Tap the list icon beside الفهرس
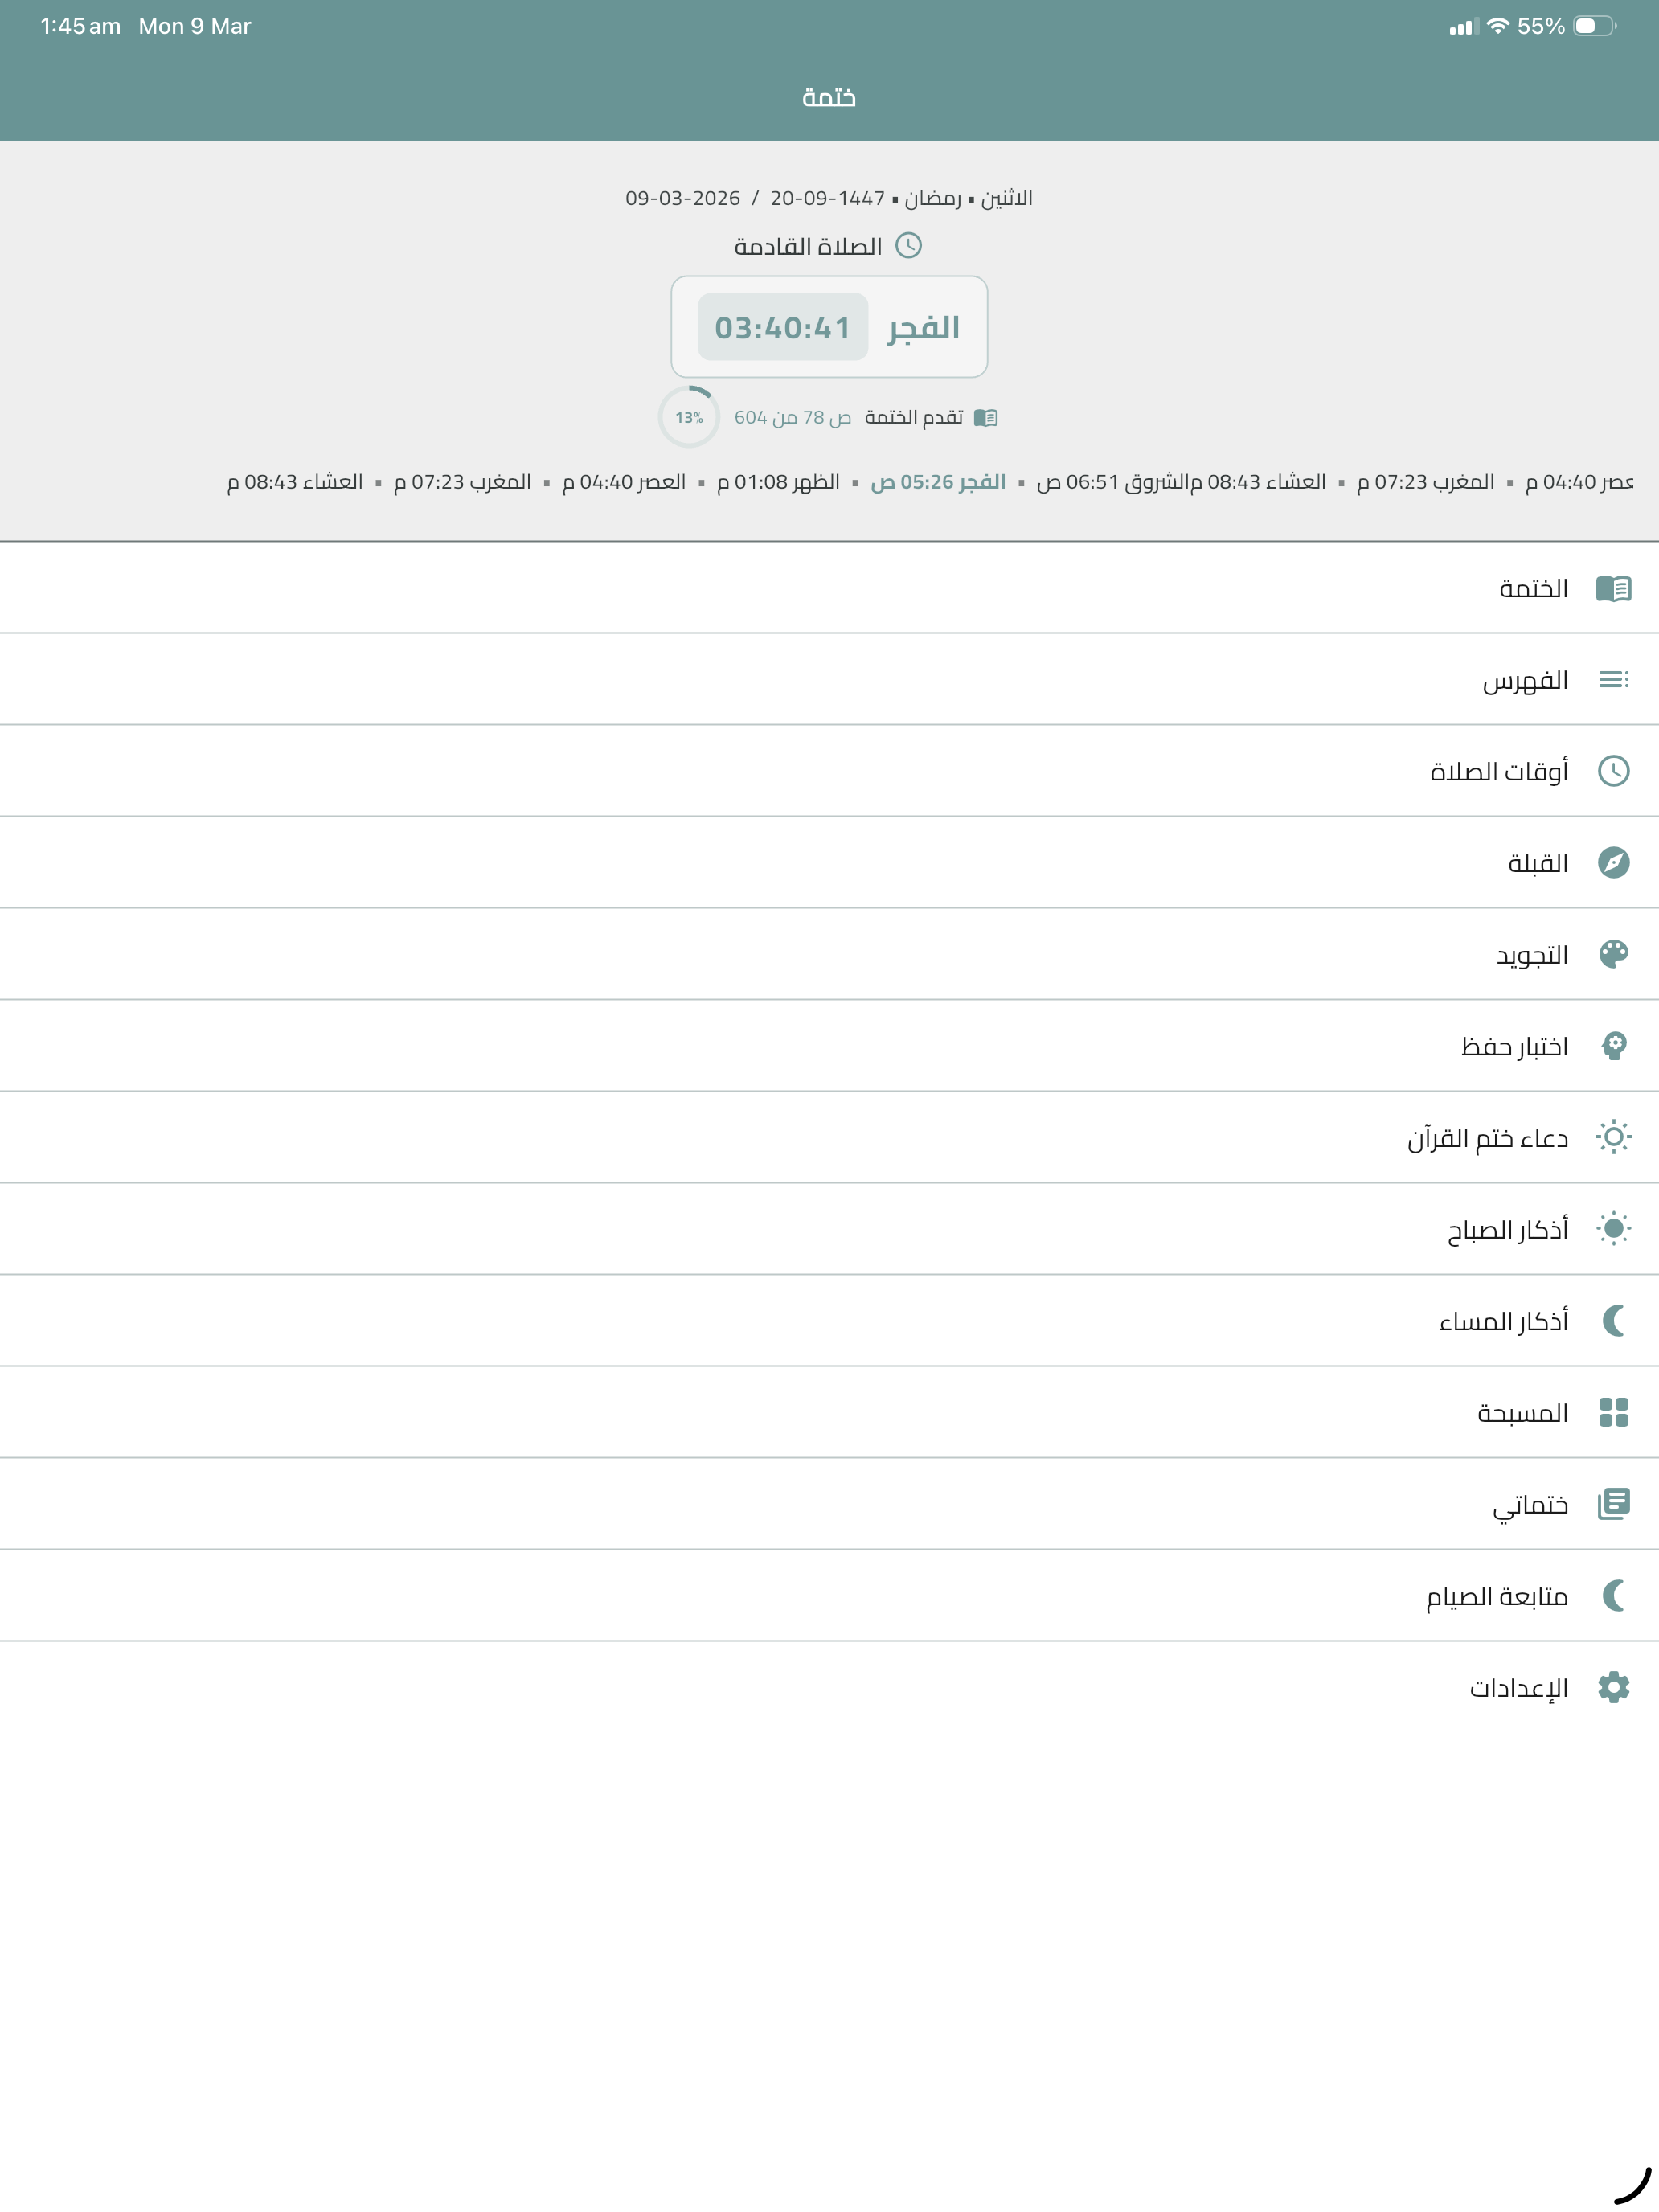Screen dimensions: 1659x2212 pos(1613,680)
